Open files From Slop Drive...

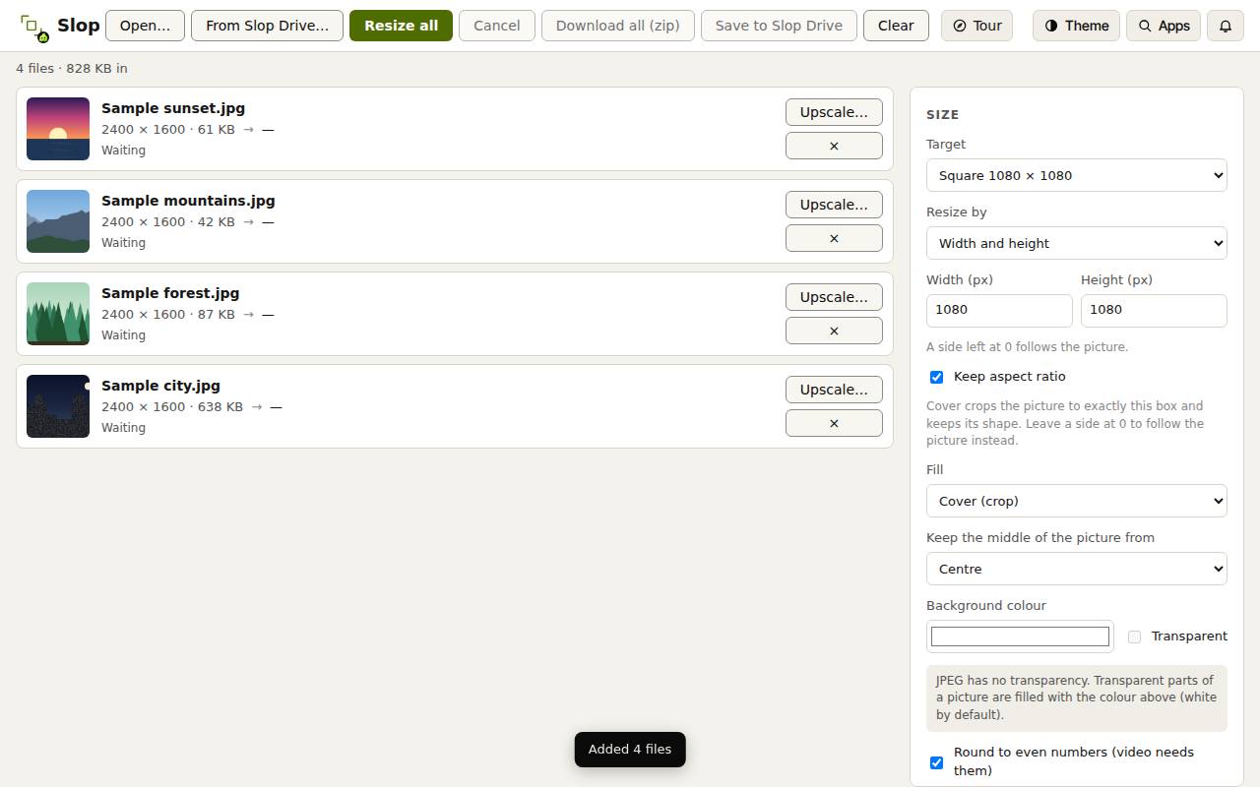(x=267, y=26)
